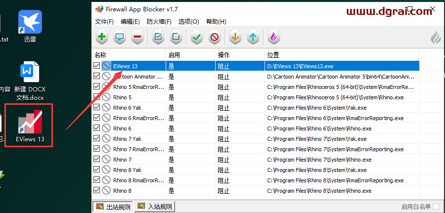Screen dimensions: 445x213
Task: Click 阻止 in the Rhino 6 RmaErrorR... row
Action: pos(223,118)
